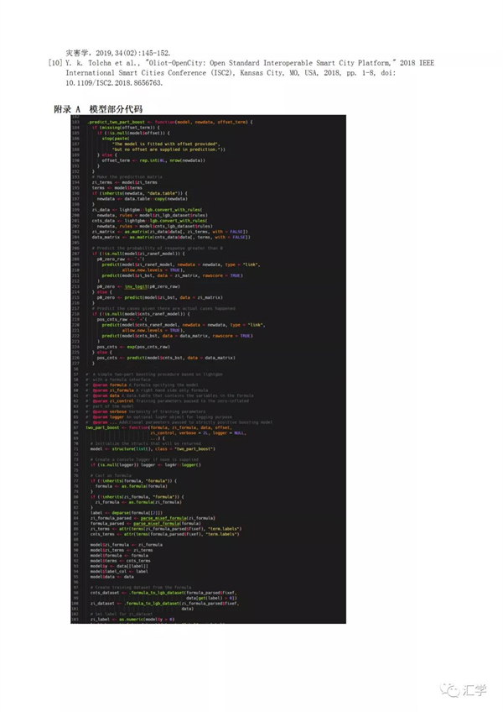Viewport: 503px width, 712px height.
Task: Click code line 'cnts_terms <- attr(terms(formula_parsed$fixef), "term.labels")'
Action: [x=164, y=534]
